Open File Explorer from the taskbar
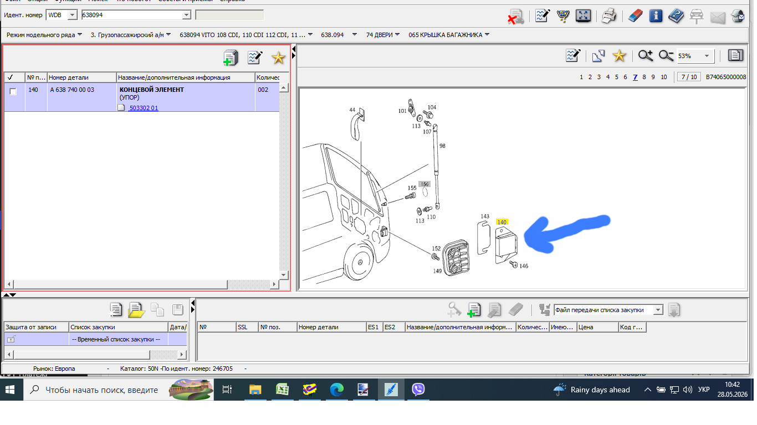This screenshot has width=757, height=425. 255,390
